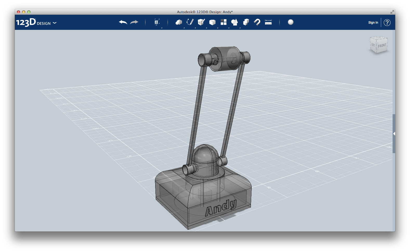Expand the collapsed right side panel
This screenshot has width=410, height=252.
click(394, 134)
